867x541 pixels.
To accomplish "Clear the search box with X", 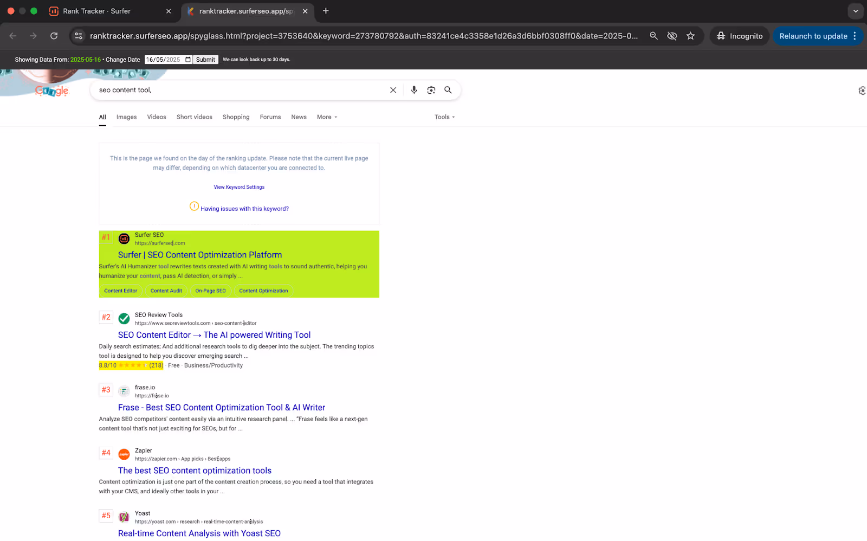I will 393,90.
